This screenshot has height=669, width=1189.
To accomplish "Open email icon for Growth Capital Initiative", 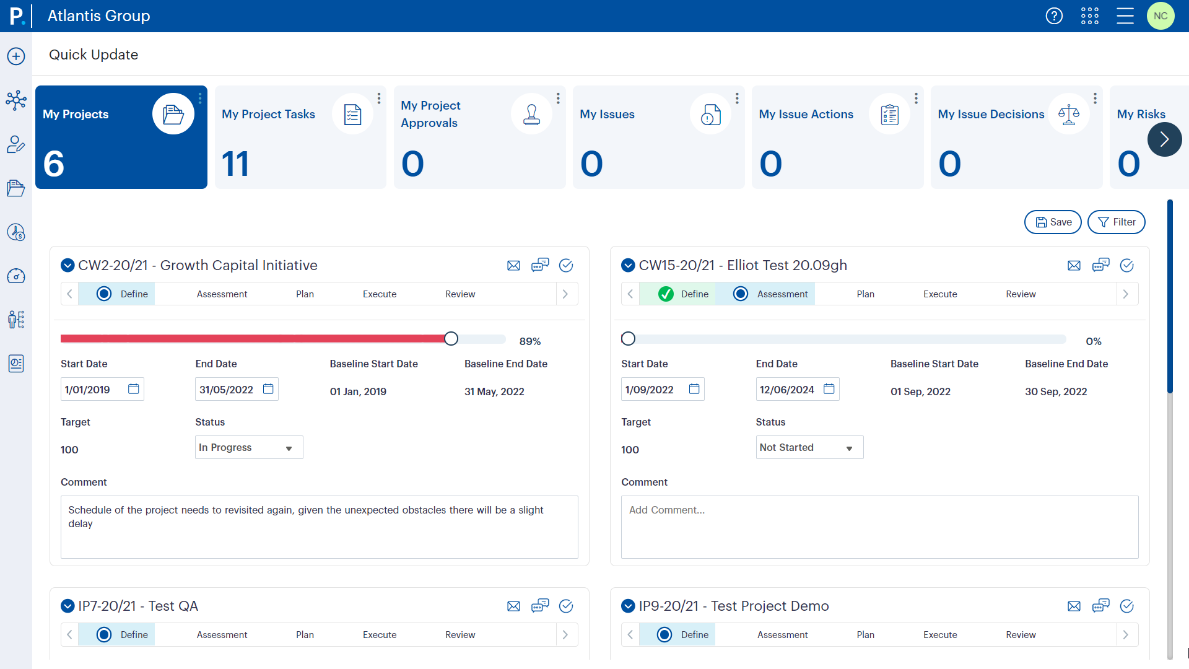I will [513, 266].
